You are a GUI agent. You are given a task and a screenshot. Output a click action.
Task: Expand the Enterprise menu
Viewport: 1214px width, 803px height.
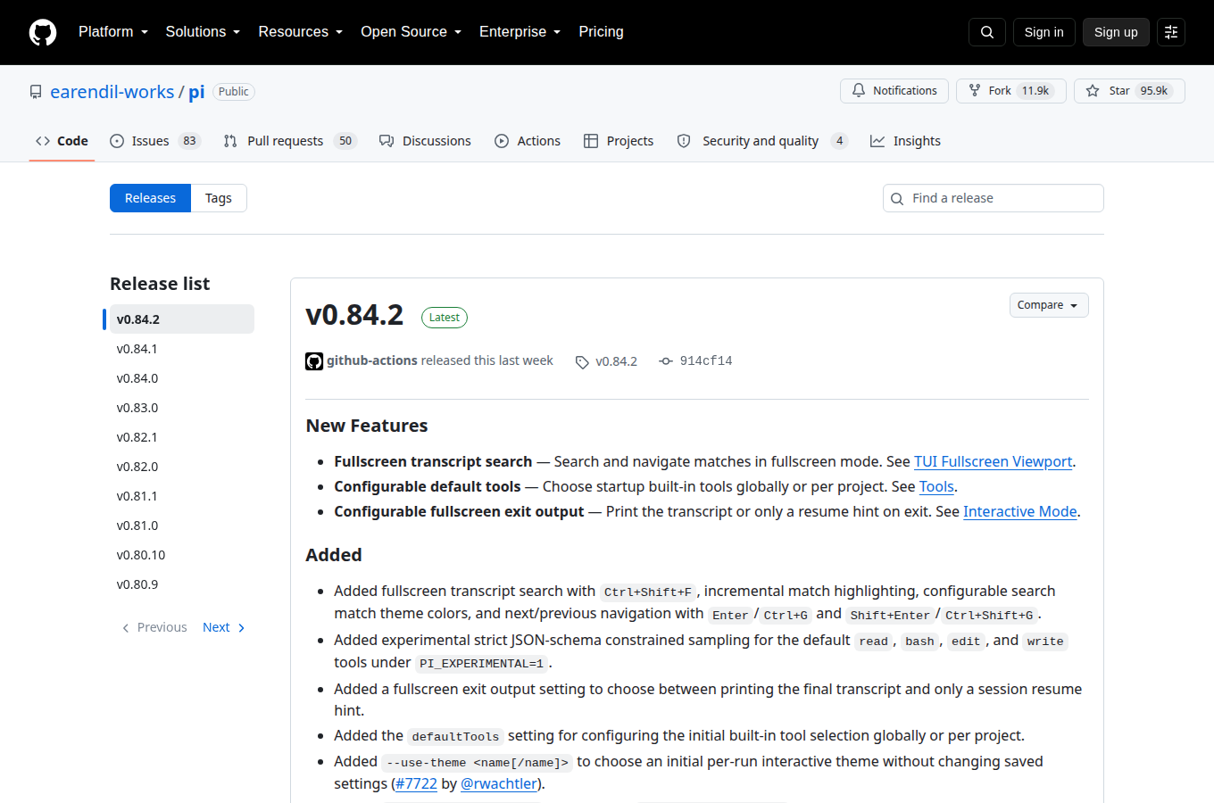coord(520,32)
